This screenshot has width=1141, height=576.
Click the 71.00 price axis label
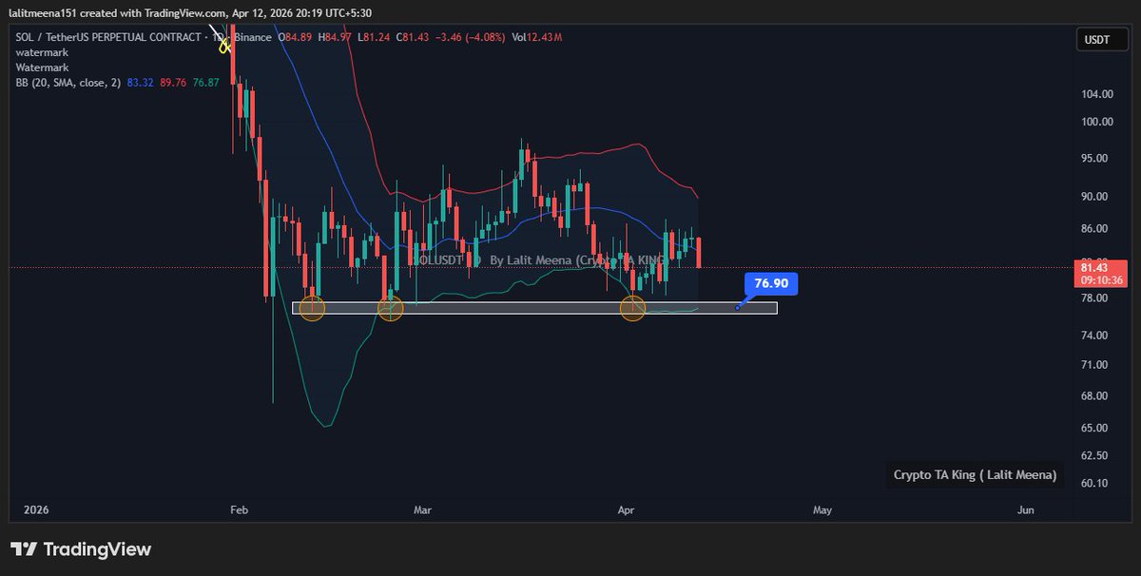coord(1094,365)
